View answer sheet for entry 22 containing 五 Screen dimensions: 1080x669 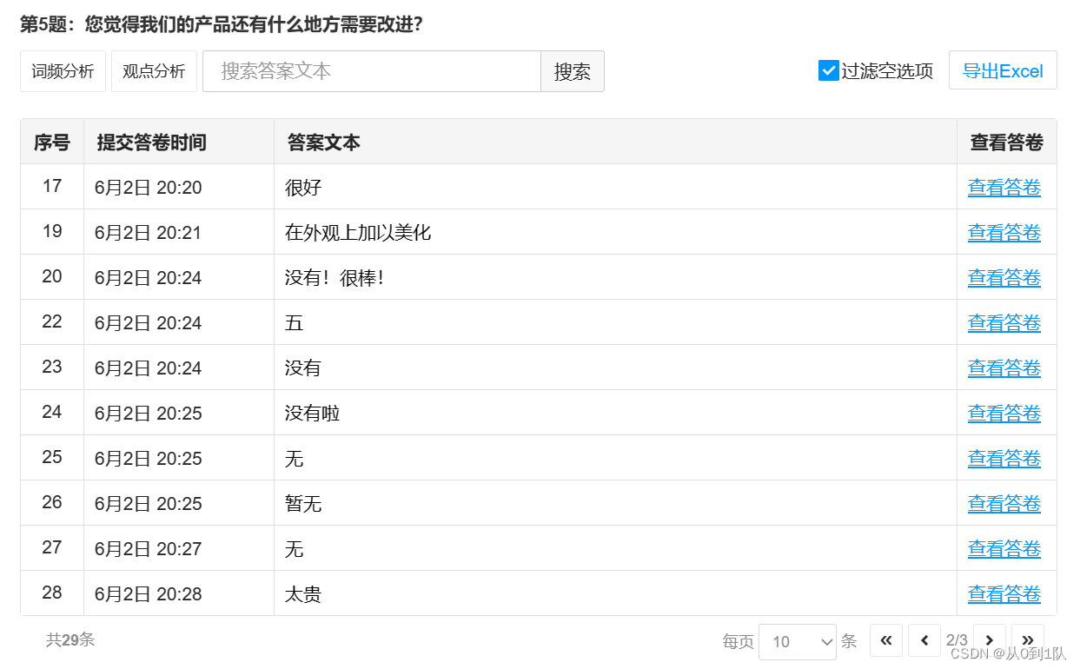pos(1004,322)
